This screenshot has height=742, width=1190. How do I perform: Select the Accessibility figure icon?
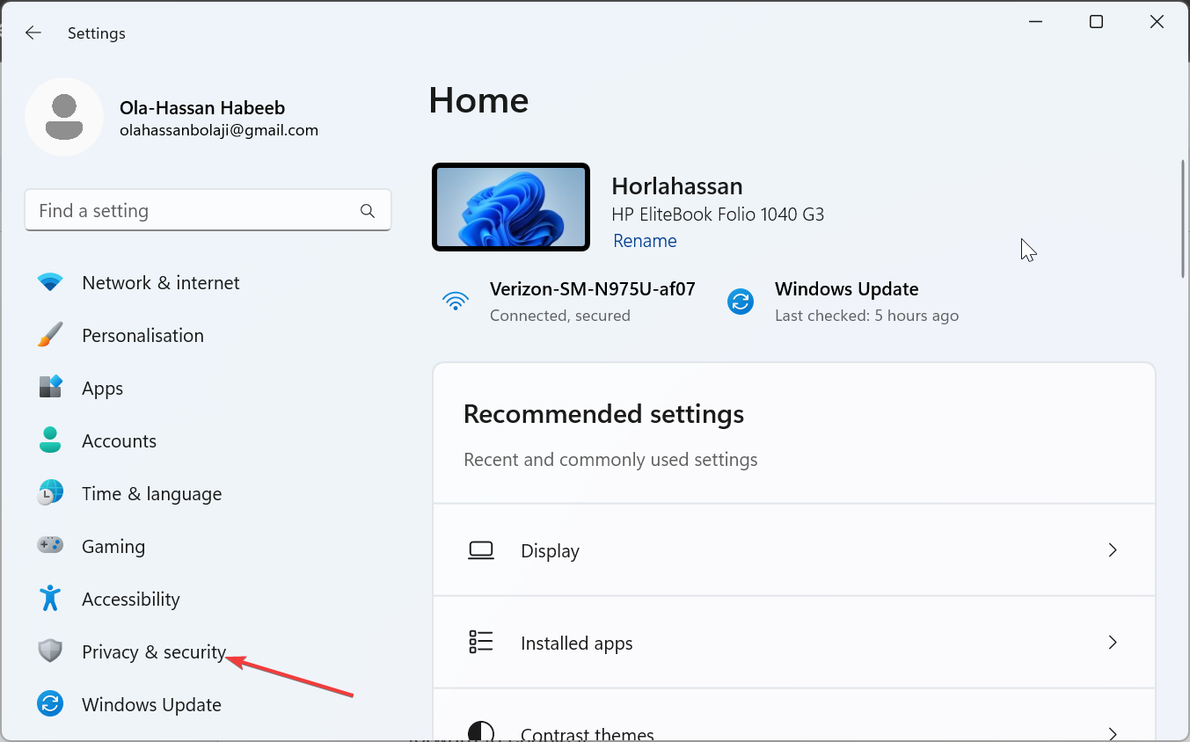(50, 599)
